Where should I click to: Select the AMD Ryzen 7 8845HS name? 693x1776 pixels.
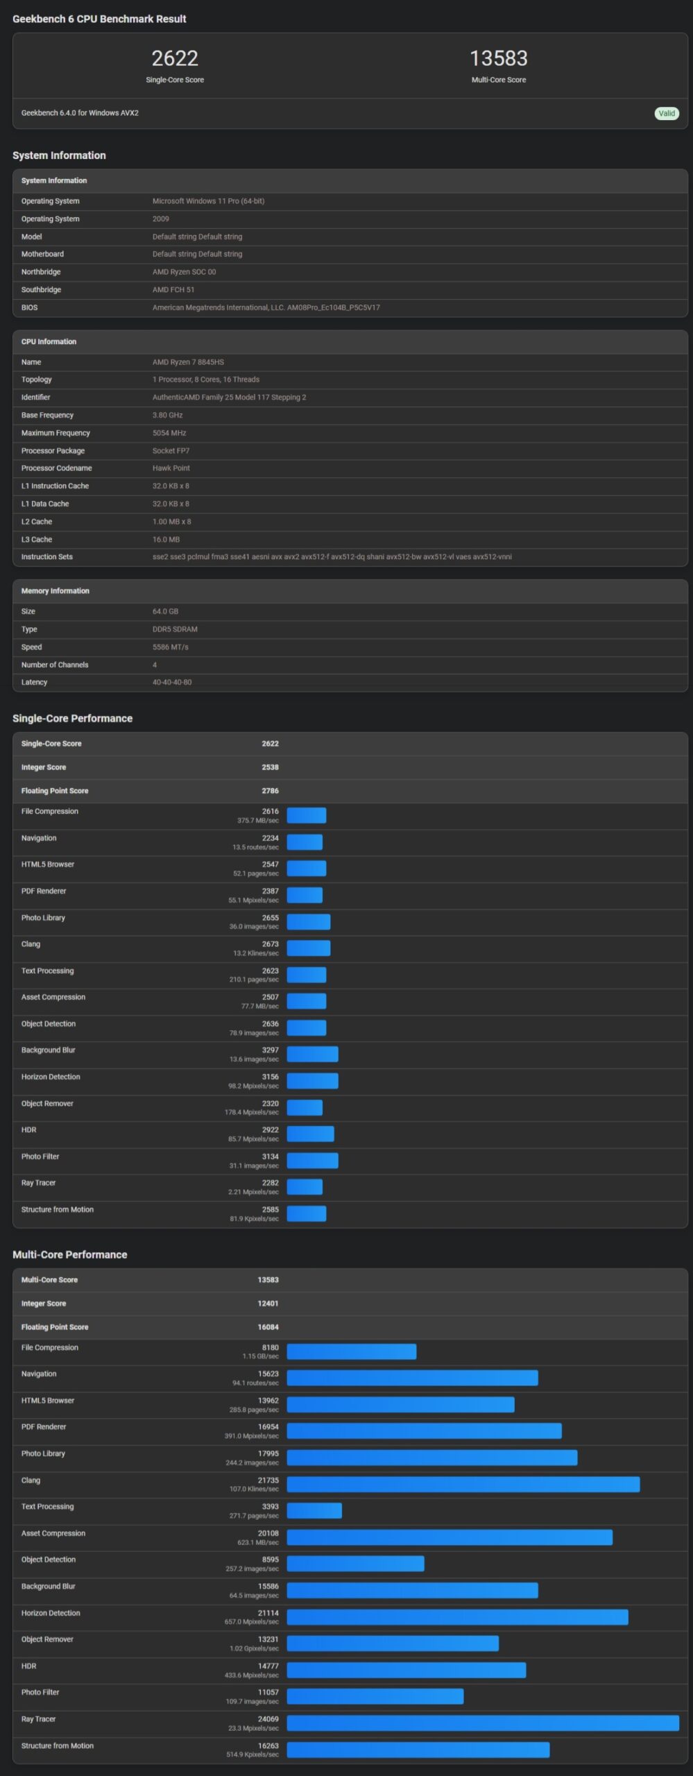tap(188, 362)
